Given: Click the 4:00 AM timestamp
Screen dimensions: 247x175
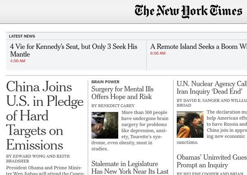Looking at the screenshot, I should point(18,61).
